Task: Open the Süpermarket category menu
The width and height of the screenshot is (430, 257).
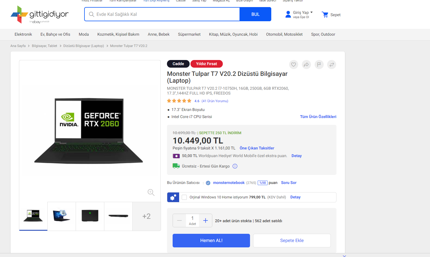Action: (x=189, y=34)
